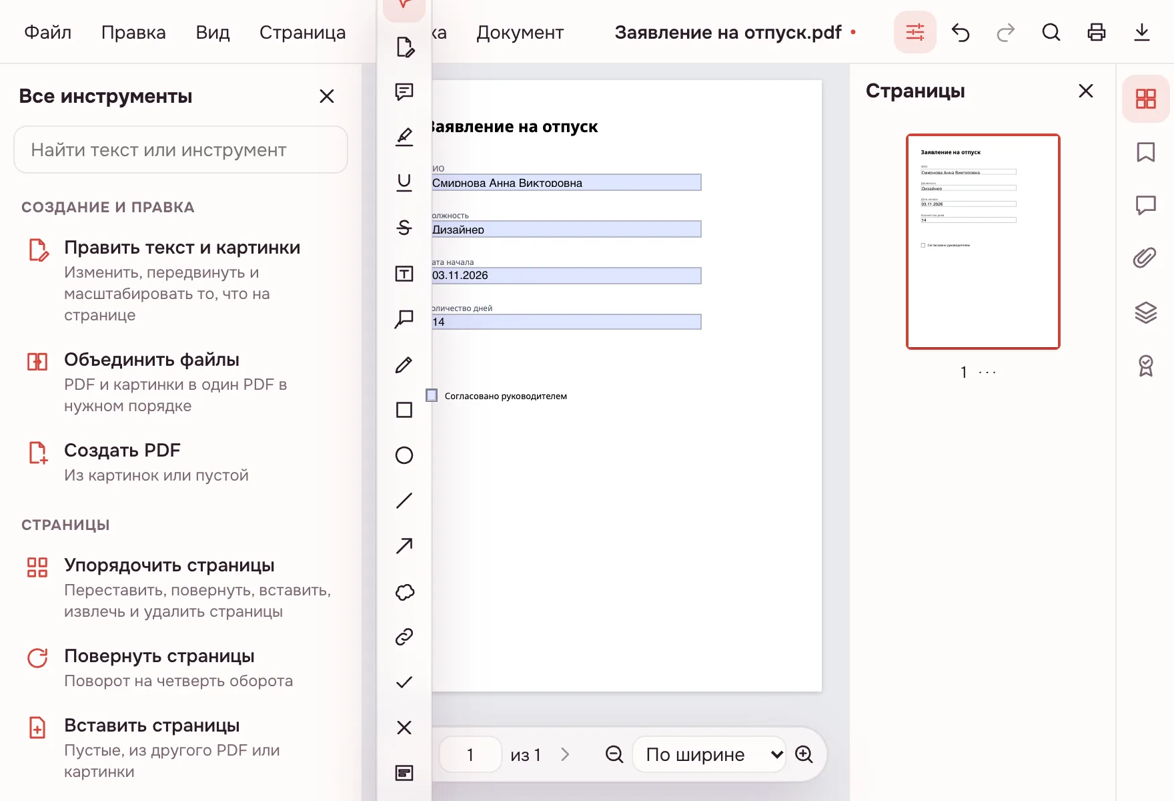Screen dimensions: 1174x801
Task: Open attachments panel
Action: [x=1146, y=258]
